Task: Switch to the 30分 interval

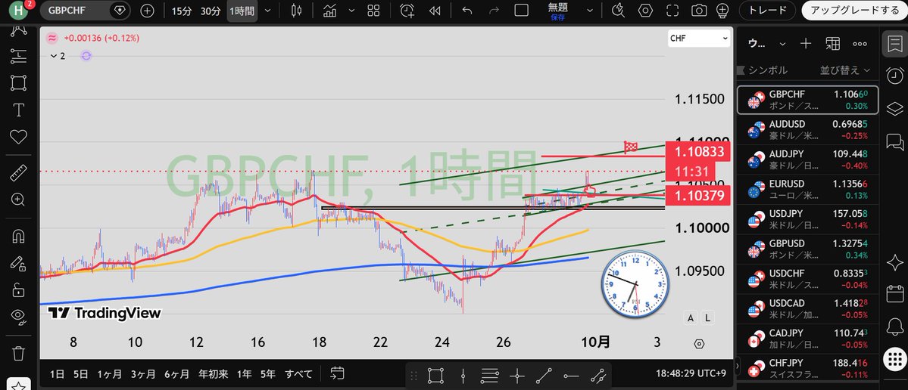Action: click(211, 11)
